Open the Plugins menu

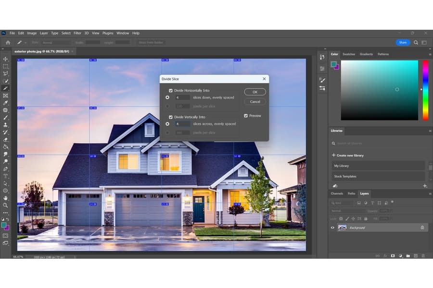coord(108,33)
